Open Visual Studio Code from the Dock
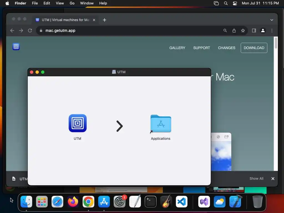Viewport: 284px width, 213px height. [182, 202]
